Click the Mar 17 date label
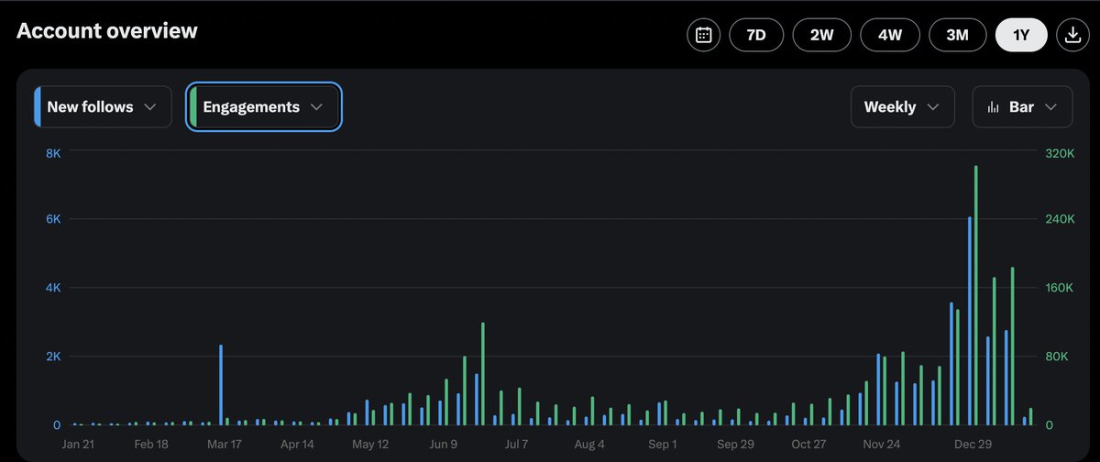 pyautogui.click(x=225, y=445)
